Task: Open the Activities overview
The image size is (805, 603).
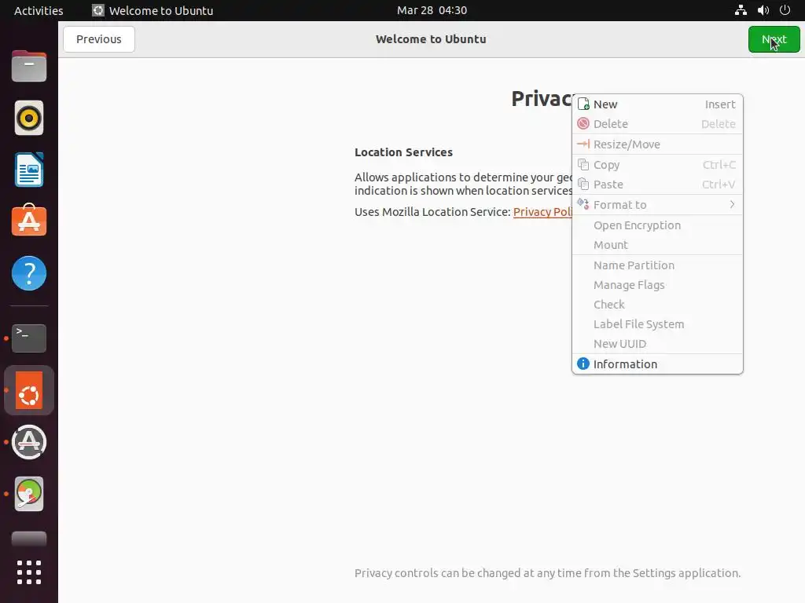Action: coord(39,10)
